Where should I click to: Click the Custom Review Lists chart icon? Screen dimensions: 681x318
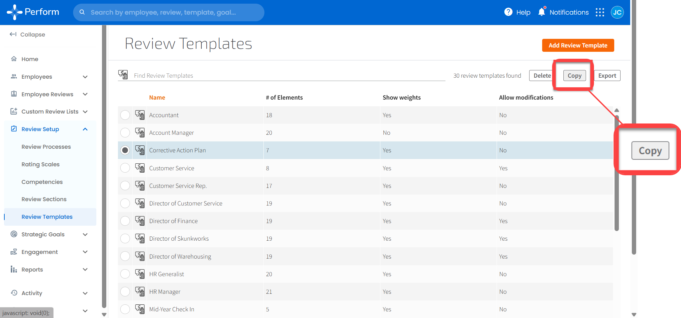14,111
